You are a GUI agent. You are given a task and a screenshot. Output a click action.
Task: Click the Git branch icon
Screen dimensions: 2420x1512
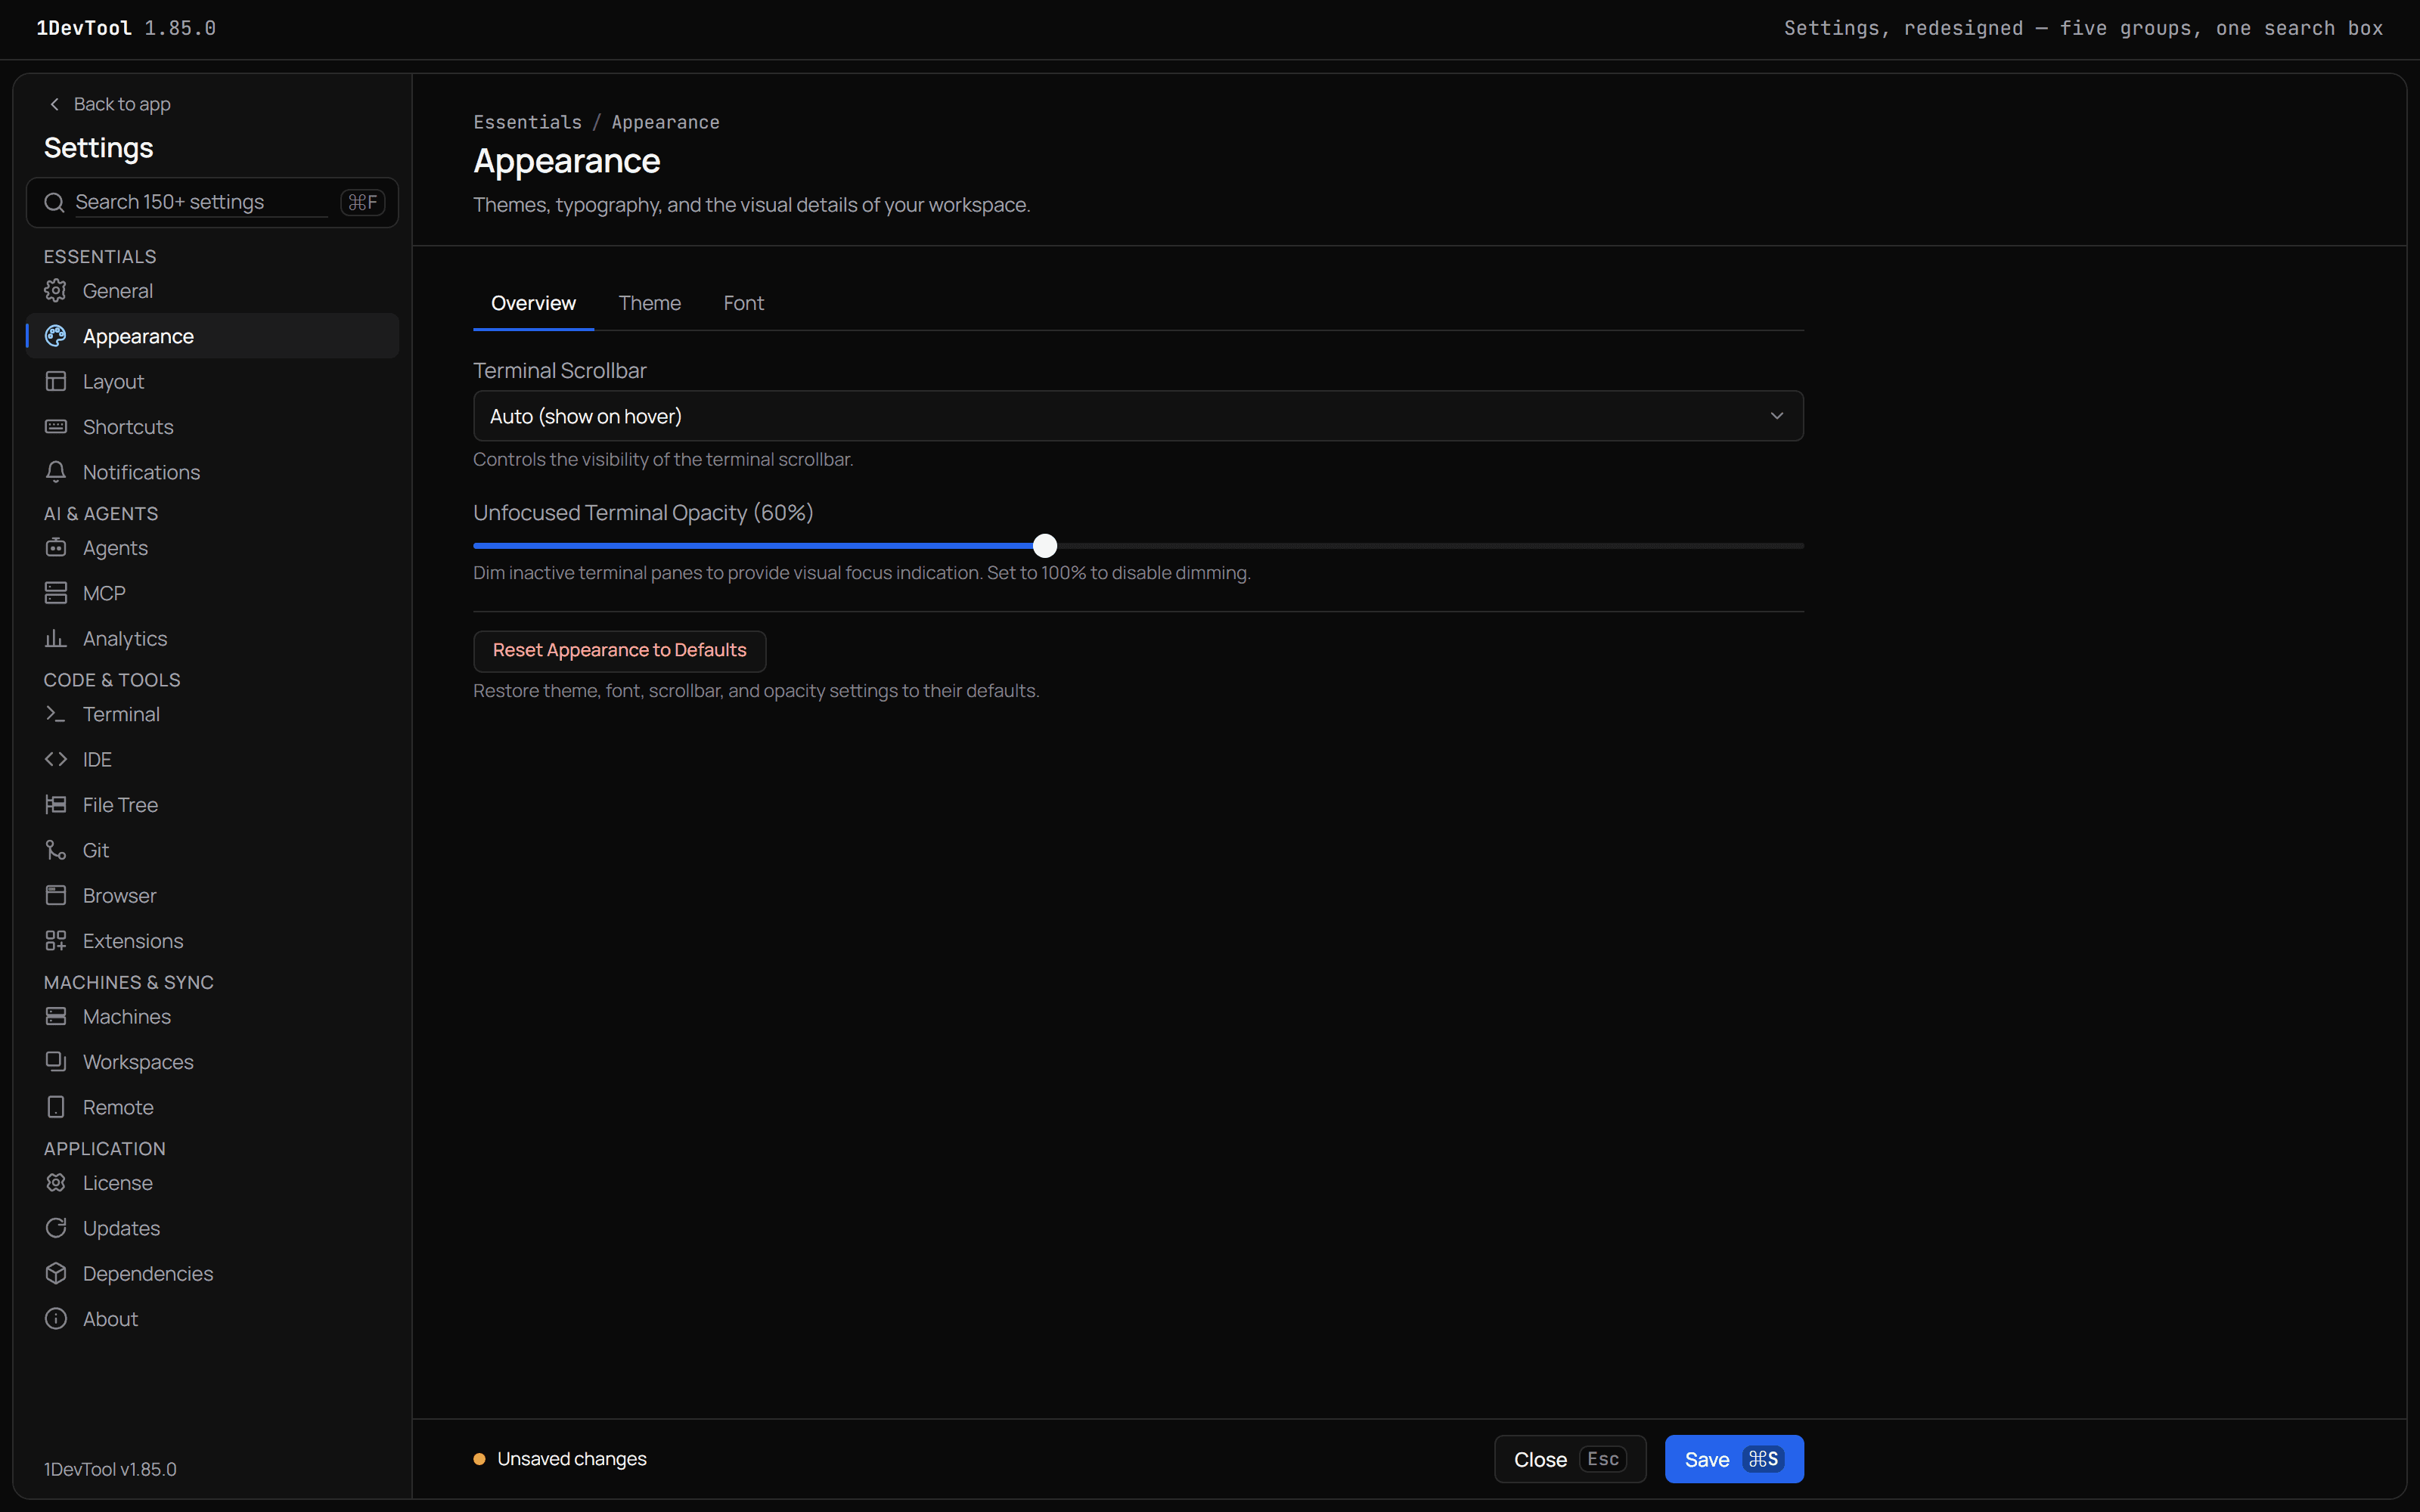[x=56, y=850]
